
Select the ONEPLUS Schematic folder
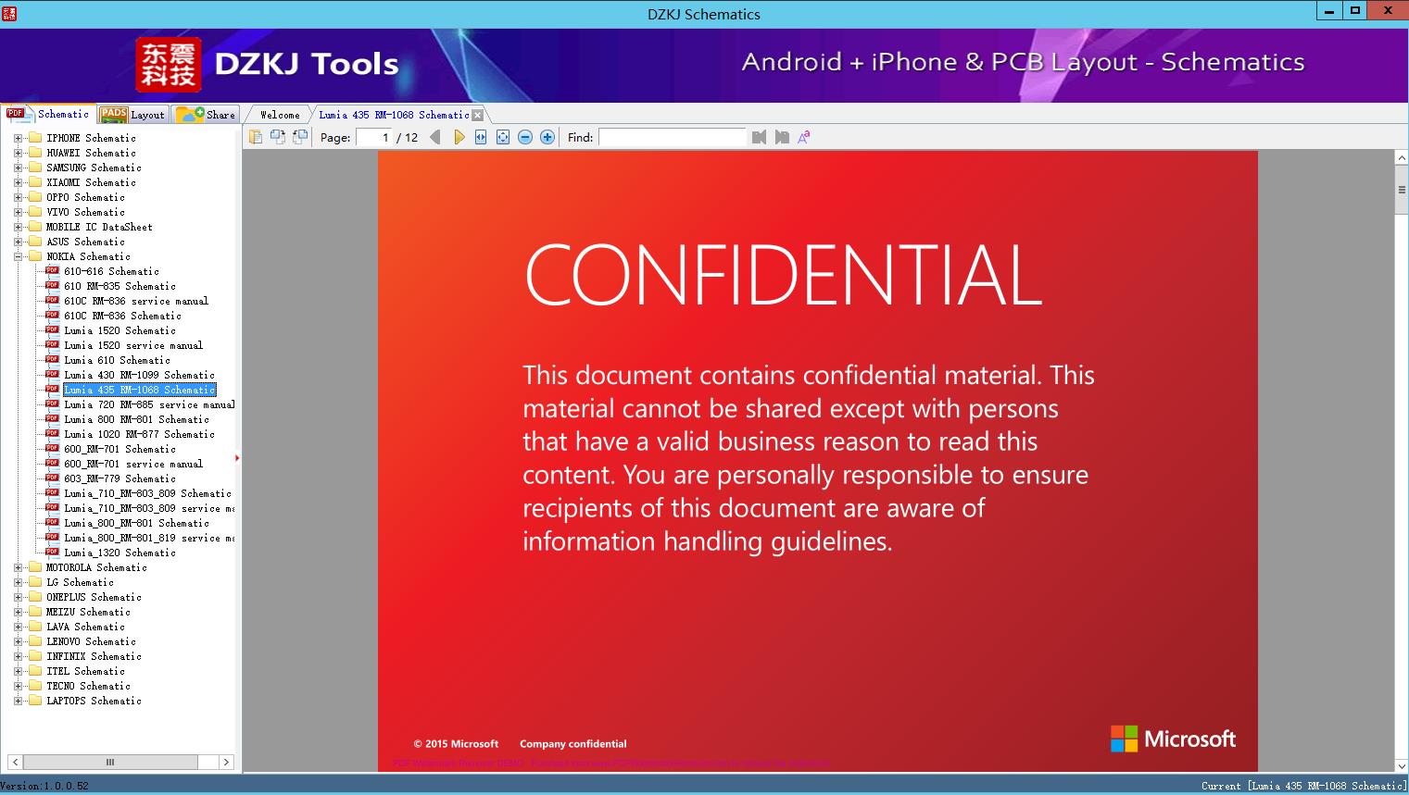(94, 597)
